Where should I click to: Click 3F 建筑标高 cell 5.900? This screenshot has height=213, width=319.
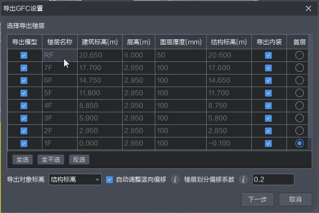point(100,118)
